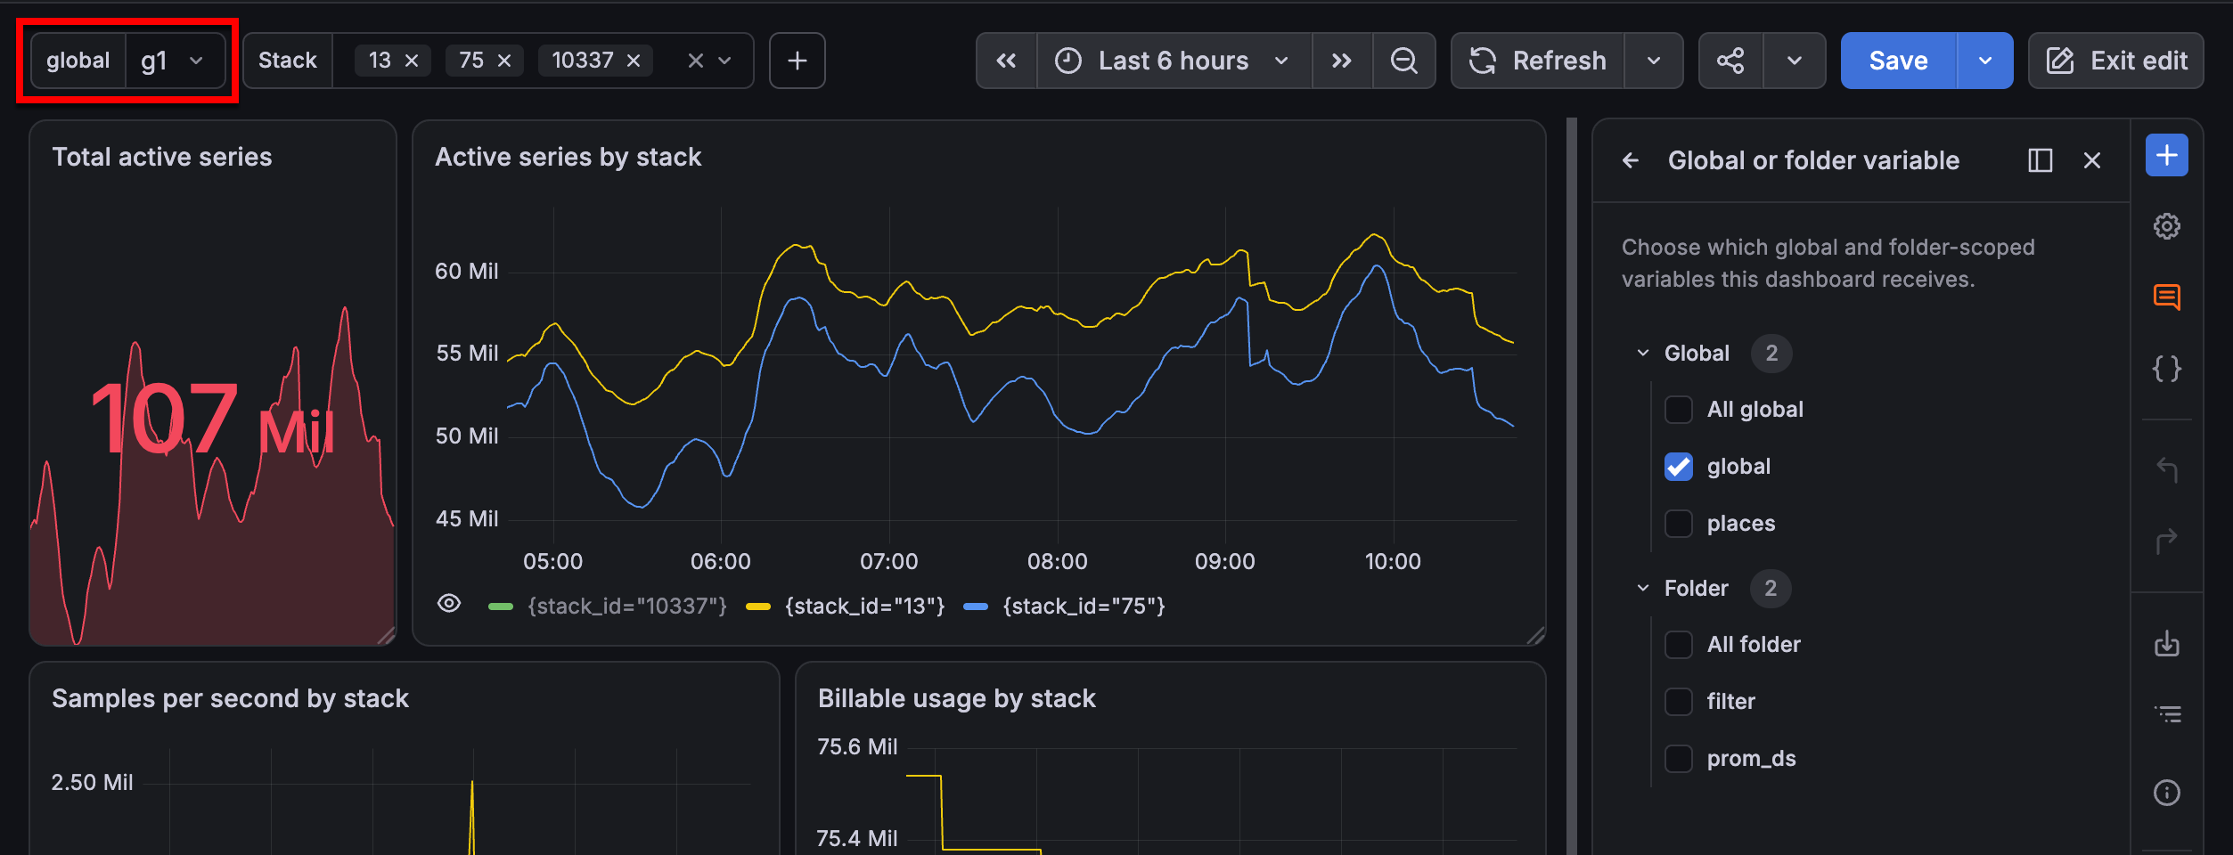Uncheck the global variable checkbox
The height and width of the screenshot is (855, 2233).
1679,467
